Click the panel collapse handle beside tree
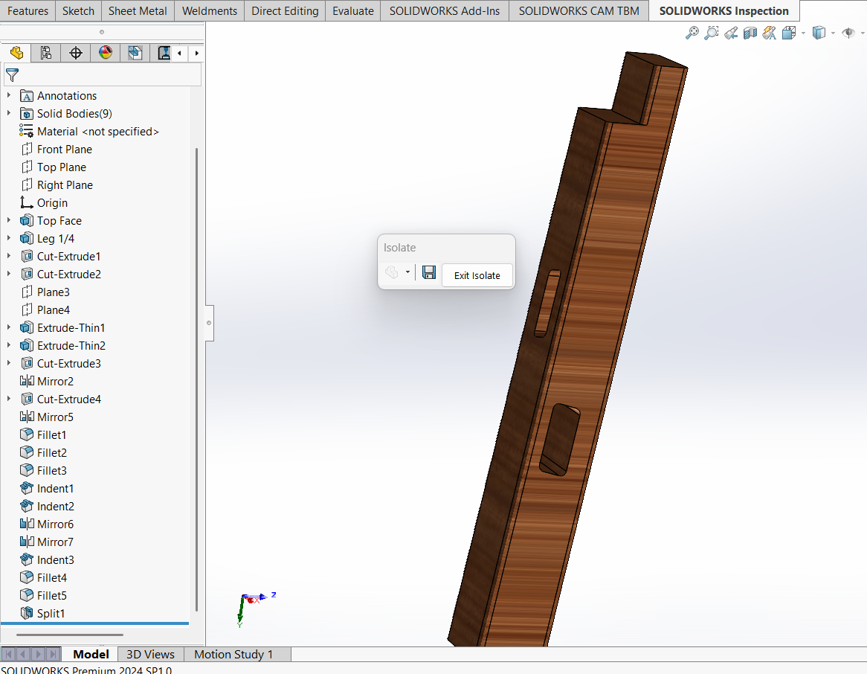 (209, 323)
